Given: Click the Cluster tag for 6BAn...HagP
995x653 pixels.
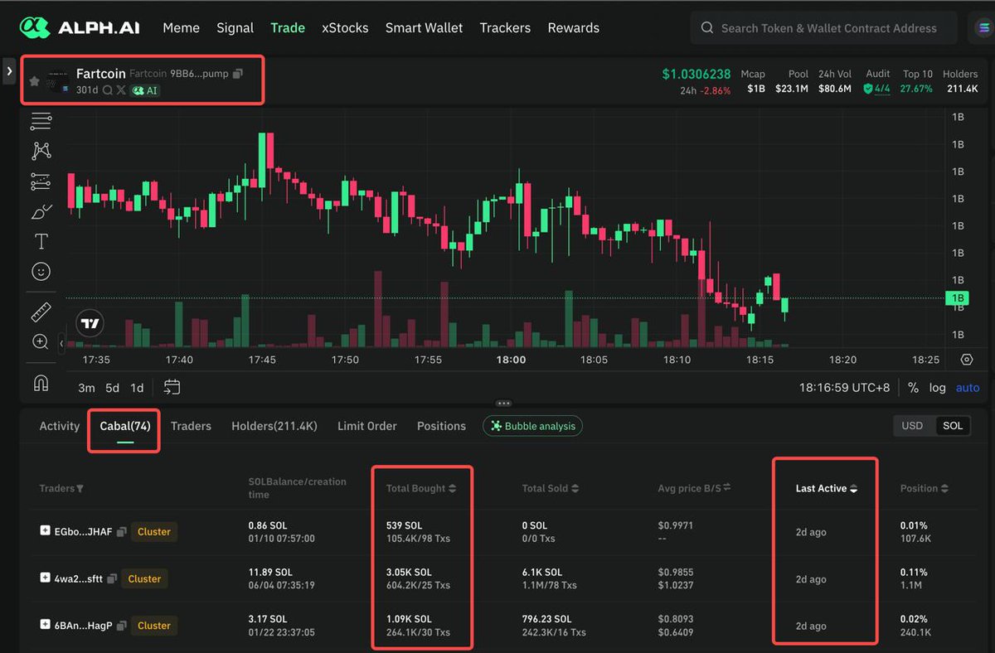Looking at the screenshot, I should 154,626.
